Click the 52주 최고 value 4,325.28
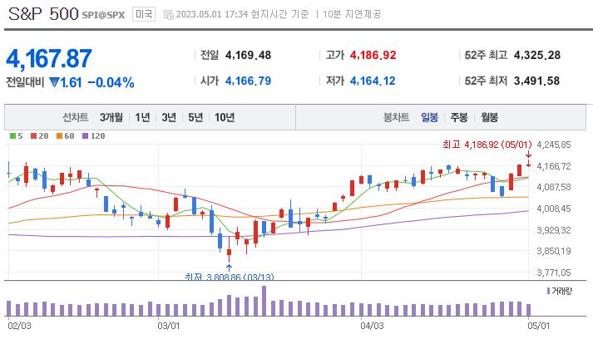593x339 pixels. (537, 55)
